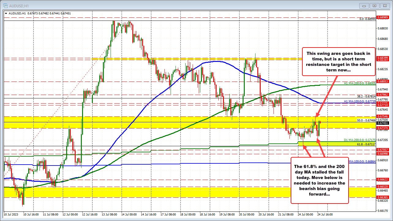Open the OHLC quote dropdown arrow next to AUDUSD,H1

[x=6, y=13]
